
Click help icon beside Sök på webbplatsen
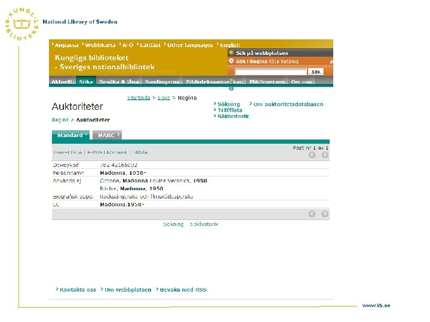click(x=231, y=53)
